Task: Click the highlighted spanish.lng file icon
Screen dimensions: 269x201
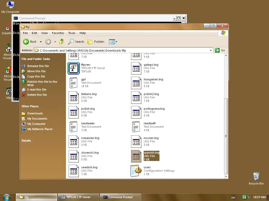Action: coord(136,156)
